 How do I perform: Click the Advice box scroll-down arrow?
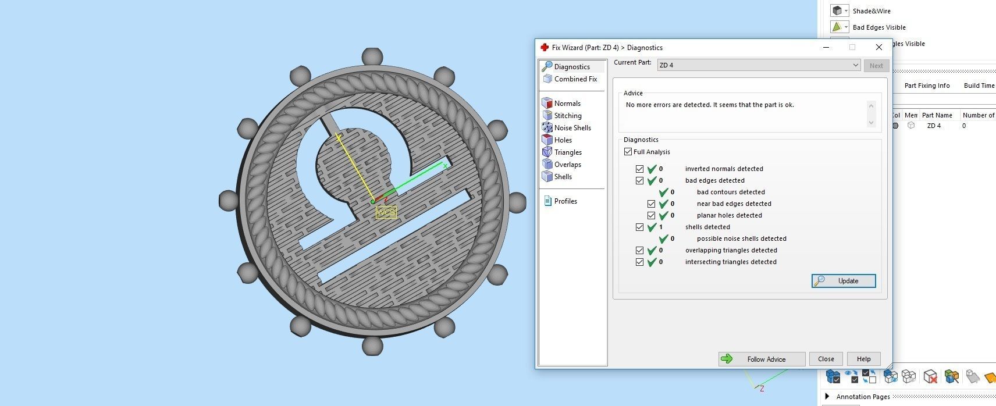871,122
